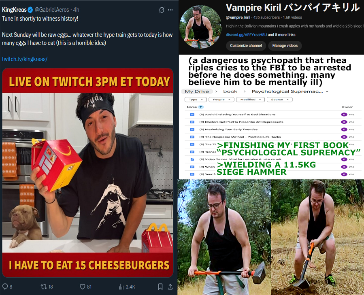Image resolution: width=364 pixels, height=295 pixels.
Task: Toggle the Name column sort arrow
Action: 201,107
